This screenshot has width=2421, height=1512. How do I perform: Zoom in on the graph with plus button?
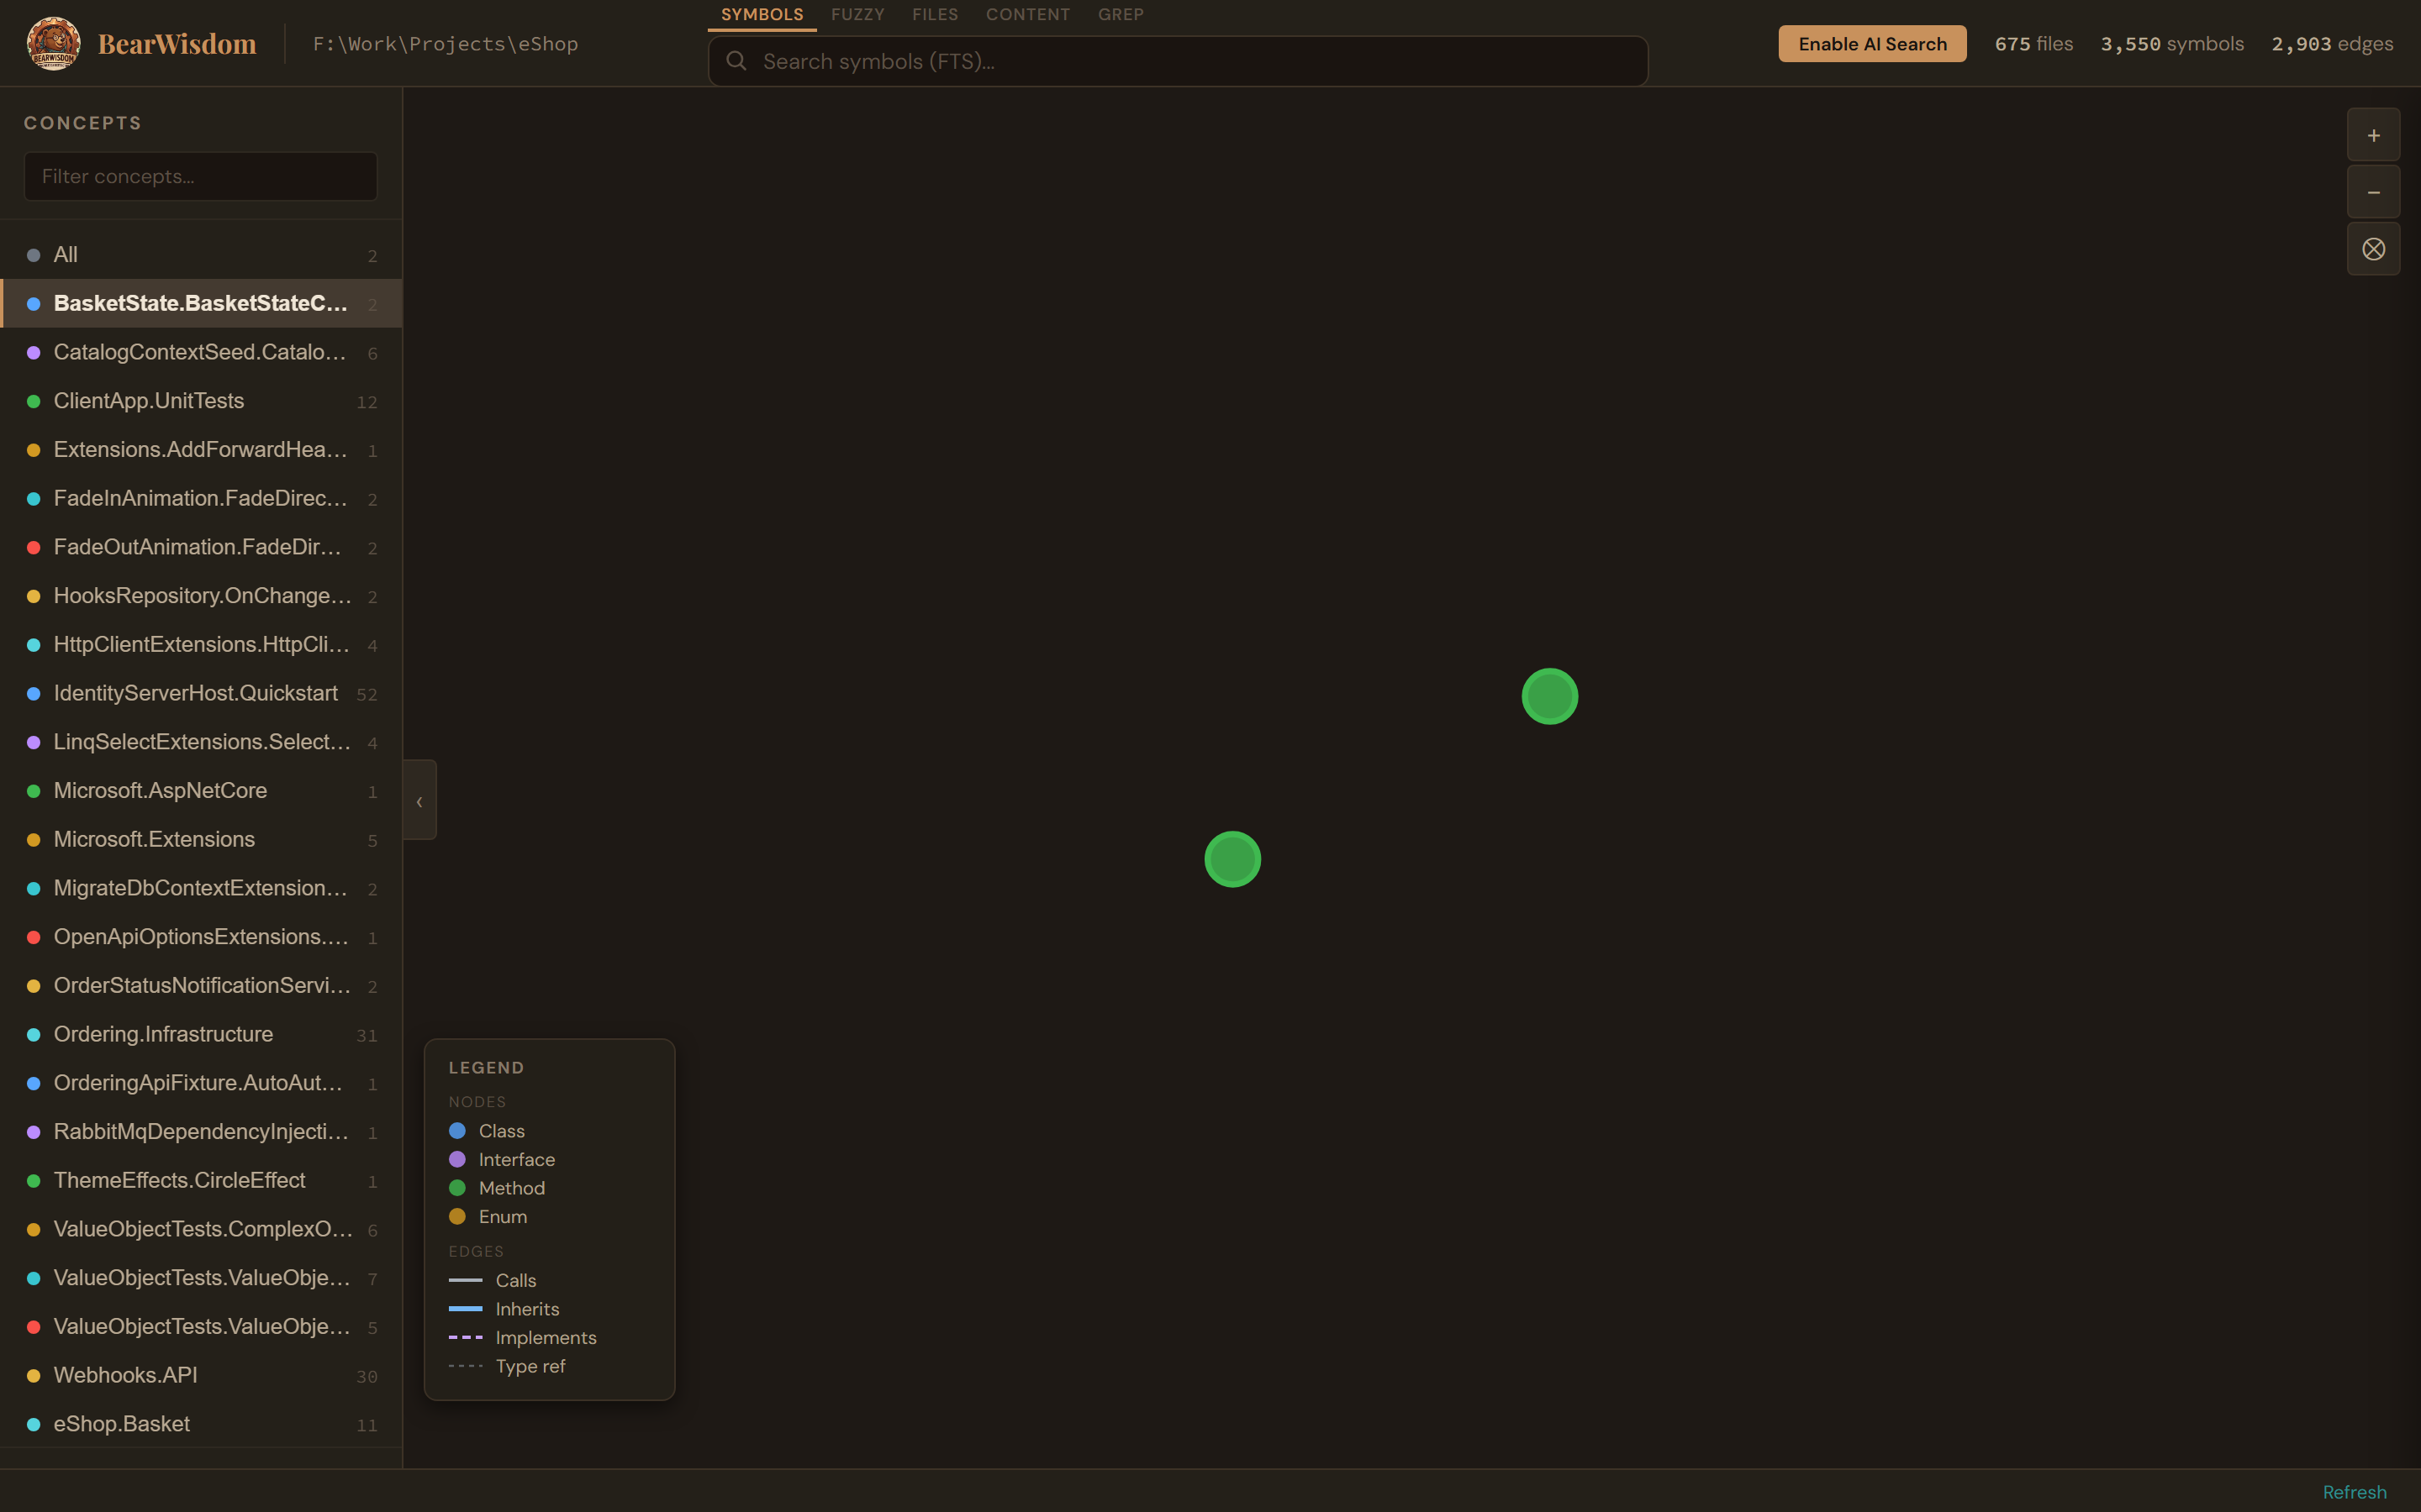[x=2373, y=134]
